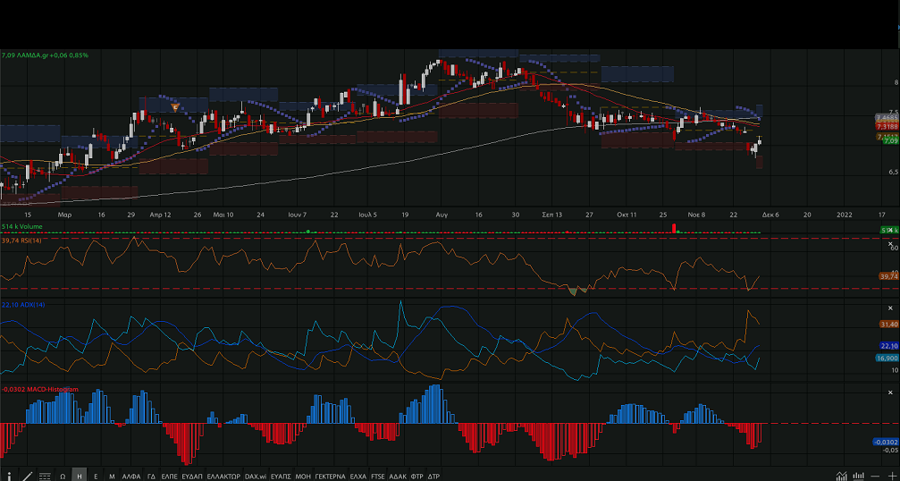900x481 pixels.
Task: Select the monthly M timeframe
Action: 112,477
